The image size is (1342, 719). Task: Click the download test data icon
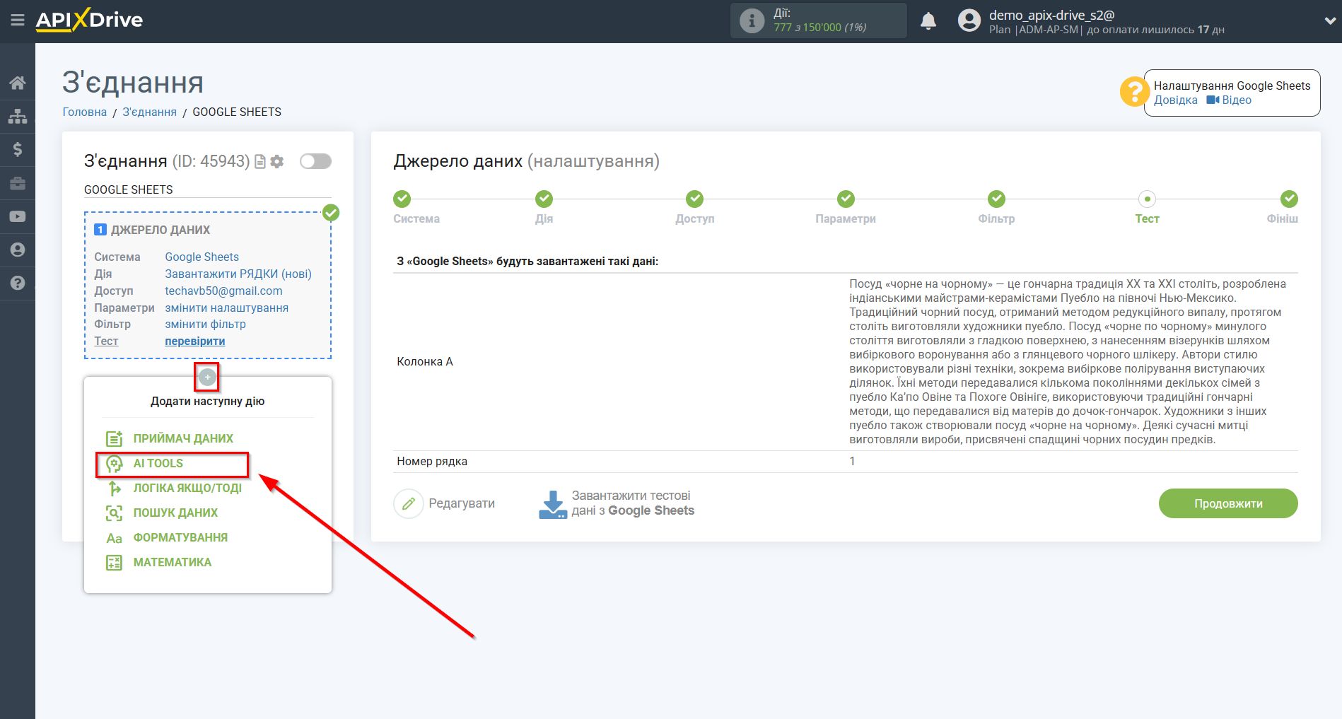coord(553,504)
